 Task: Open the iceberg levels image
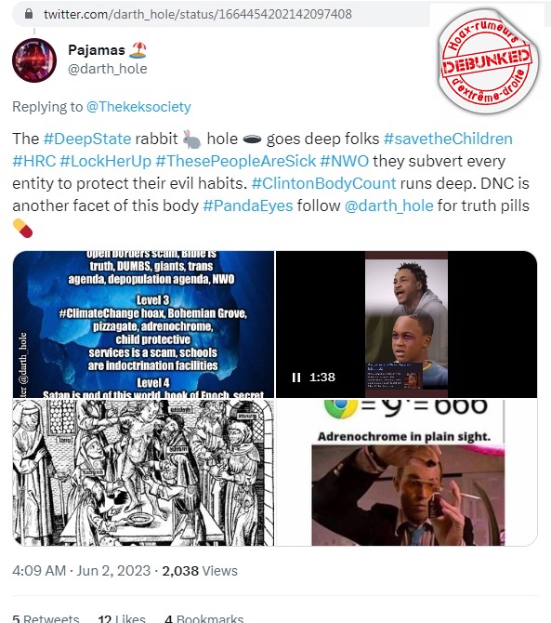pyautogui.click(x=143, y=325)
